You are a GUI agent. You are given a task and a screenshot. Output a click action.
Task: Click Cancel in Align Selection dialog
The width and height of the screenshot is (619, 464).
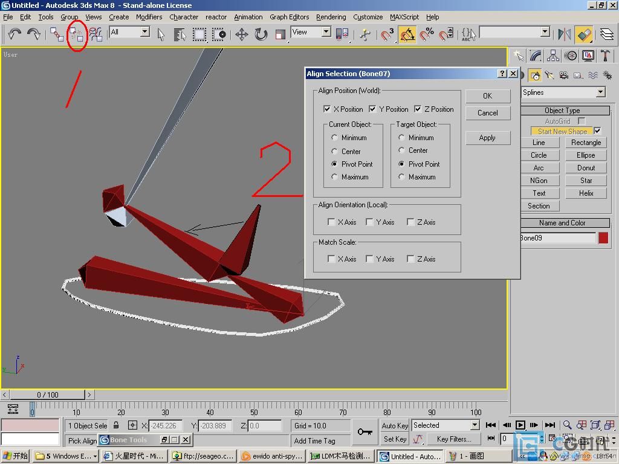[488, 113]
